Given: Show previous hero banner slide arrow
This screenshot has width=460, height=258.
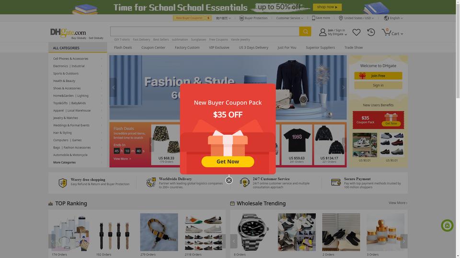Looking at the screenshot, I should (x=113, y=87).
